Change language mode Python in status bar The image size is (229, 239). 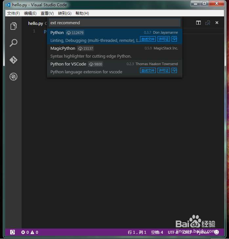(203, 232)
